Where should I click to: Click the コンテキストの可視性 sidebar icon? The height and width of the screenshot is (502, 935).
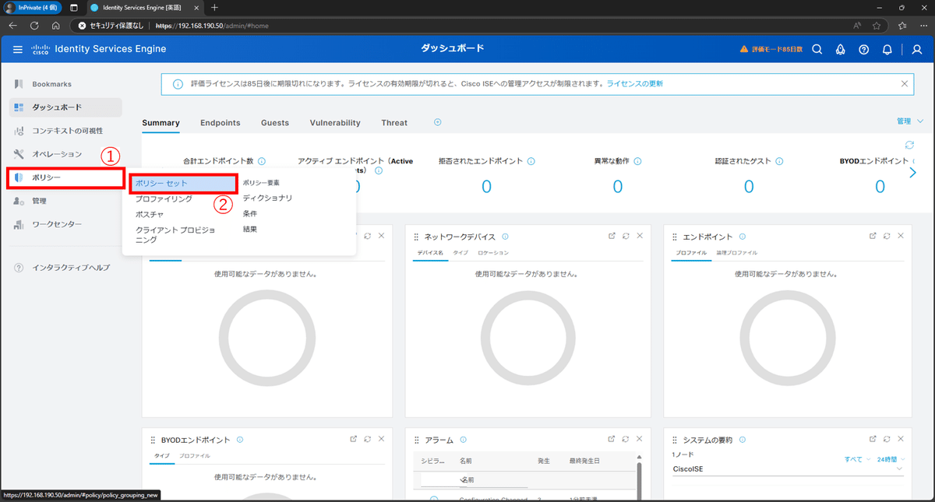(x=19, y=130)
